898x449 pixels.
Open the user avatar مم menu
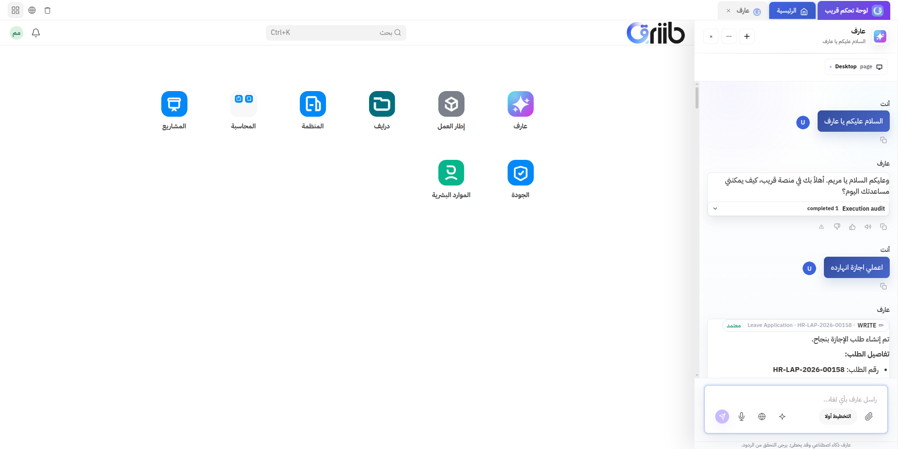tap(16, 33)
